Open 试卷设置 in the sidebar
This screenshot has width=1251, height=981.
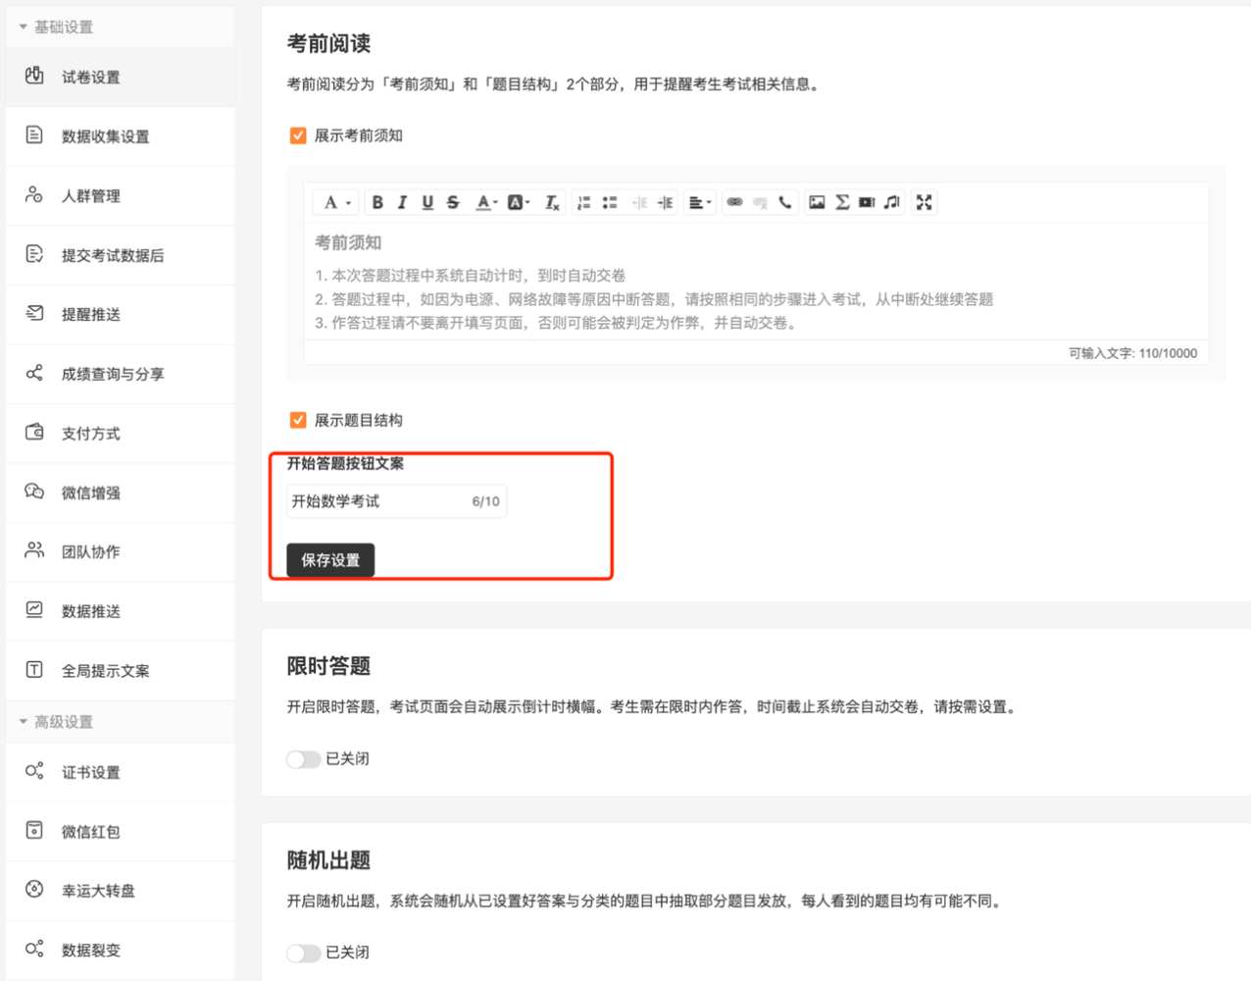121,77
